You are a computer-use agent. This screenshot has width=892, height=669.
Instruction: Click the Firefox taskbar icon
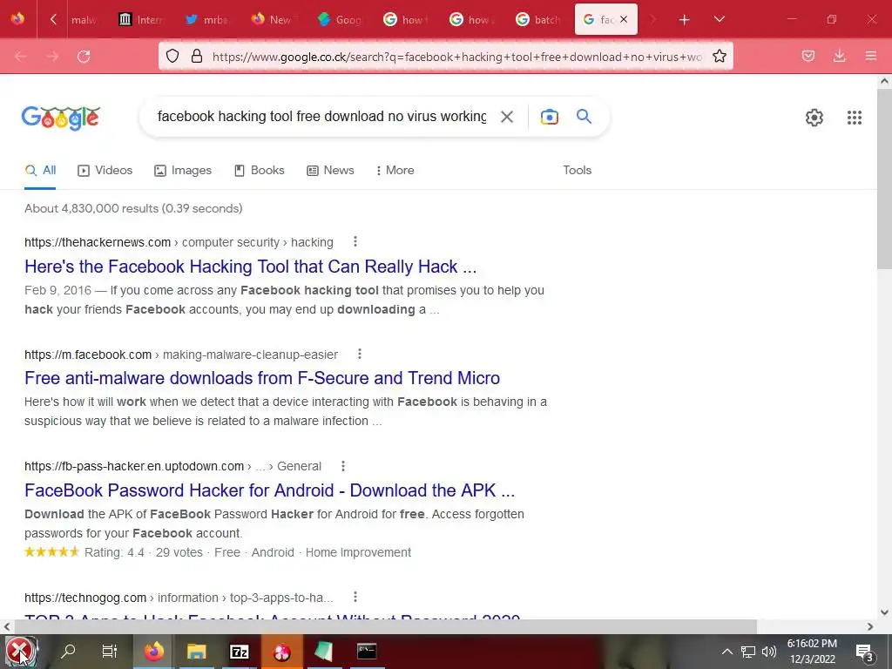tap(153, 651)
